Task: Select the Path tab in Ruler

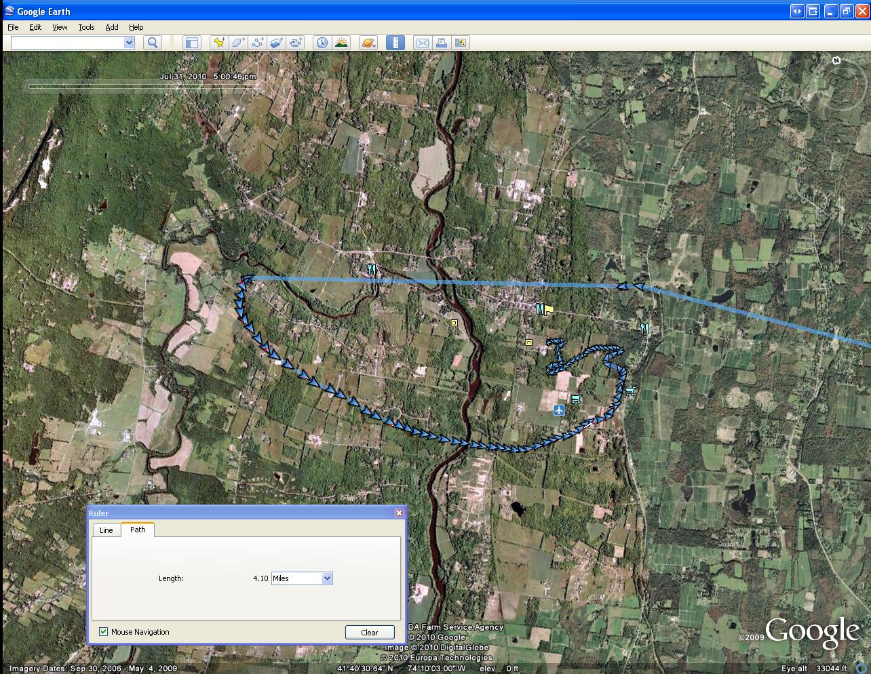Action: [x=138, y=530]
